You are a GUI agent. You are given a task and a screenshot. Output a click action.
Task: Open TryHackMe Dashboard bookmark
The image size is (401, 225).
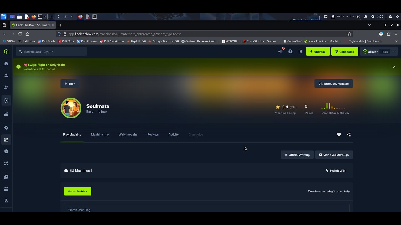(363, 41)
